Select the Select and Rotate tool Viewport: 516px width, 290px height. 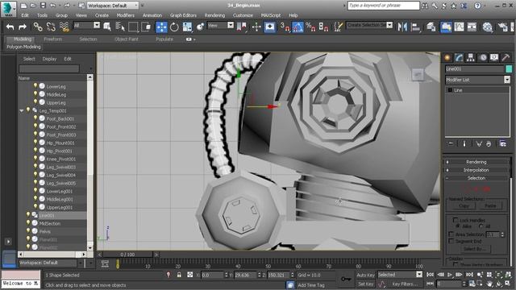(x=174, y=27)
